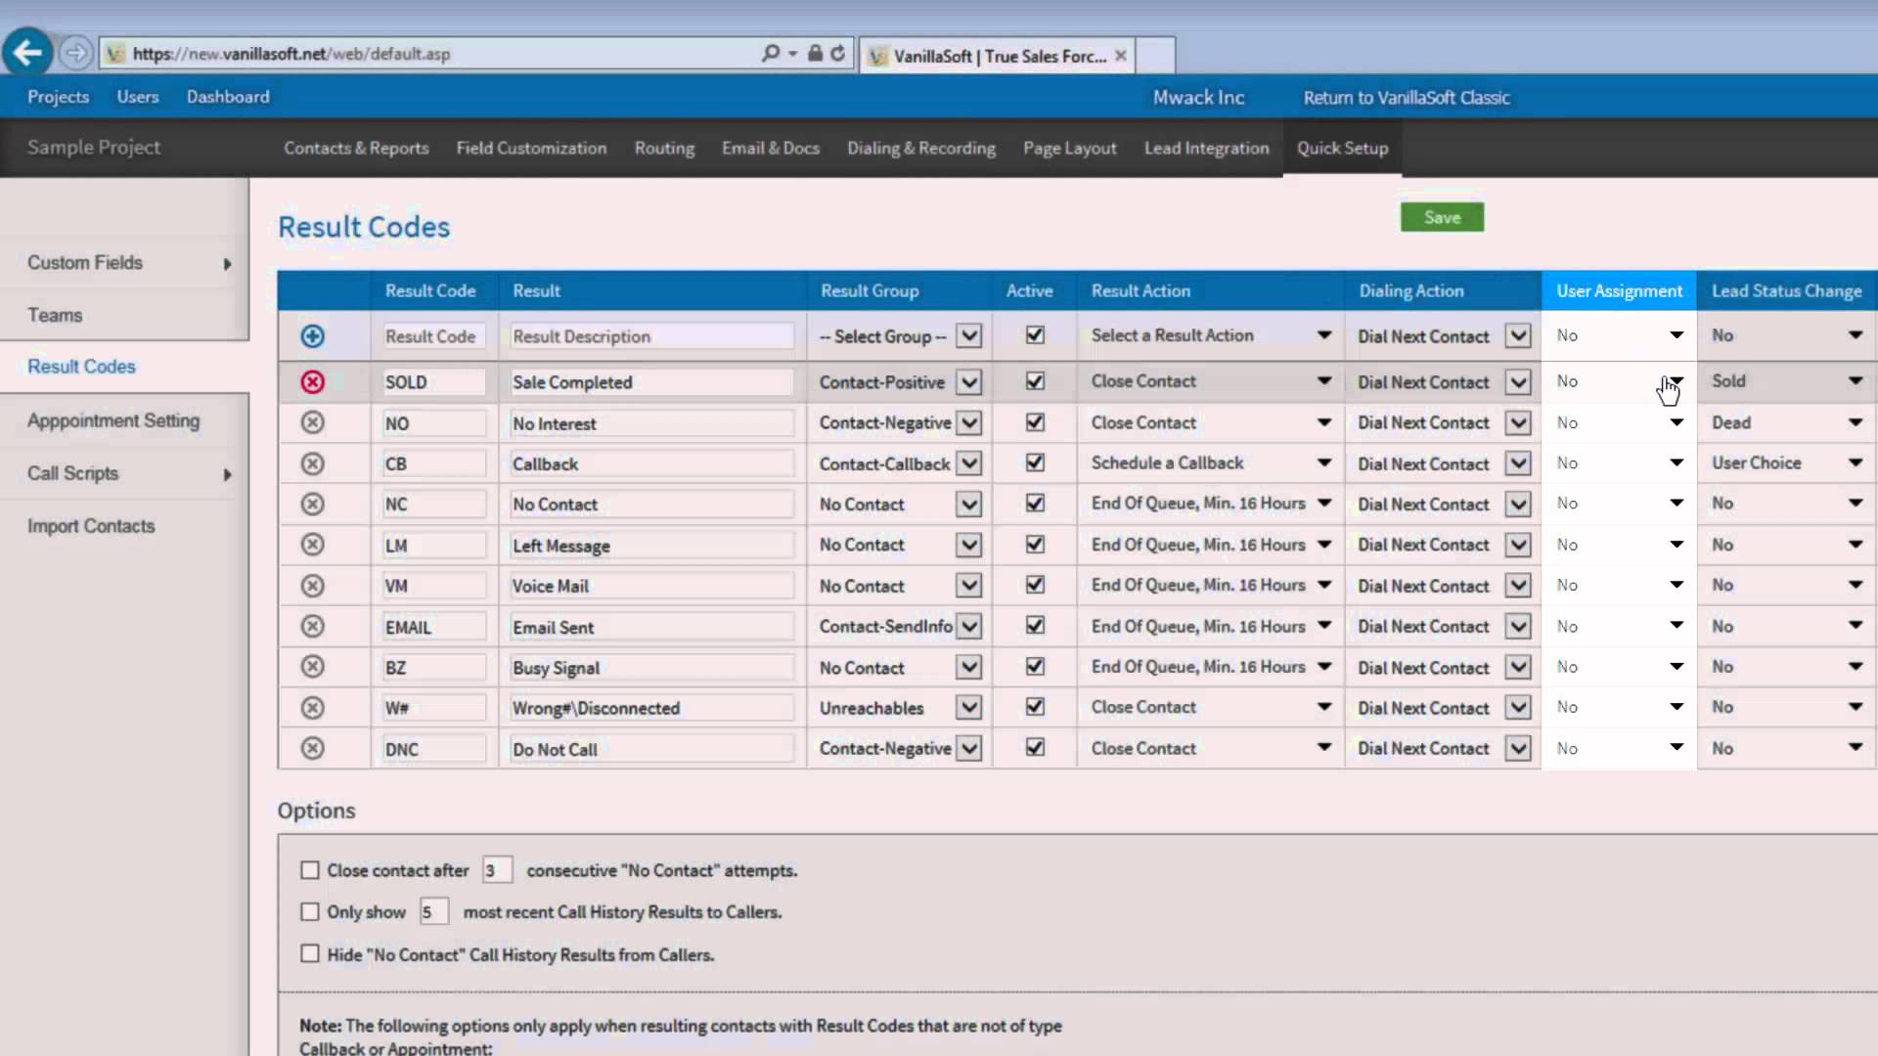
Task: Enable Only show most recent Call History option
Action: pyautogui.click(x=310, y=912)
